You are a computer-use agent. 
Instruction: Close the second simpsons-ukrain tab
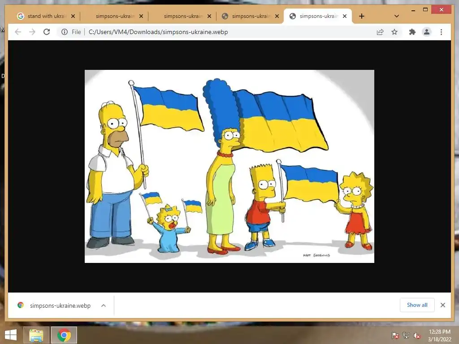[141, 16]
